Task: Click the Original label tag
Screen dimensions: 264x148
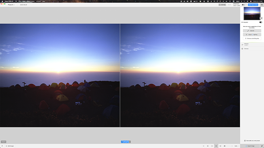Action: click(4, 142)
